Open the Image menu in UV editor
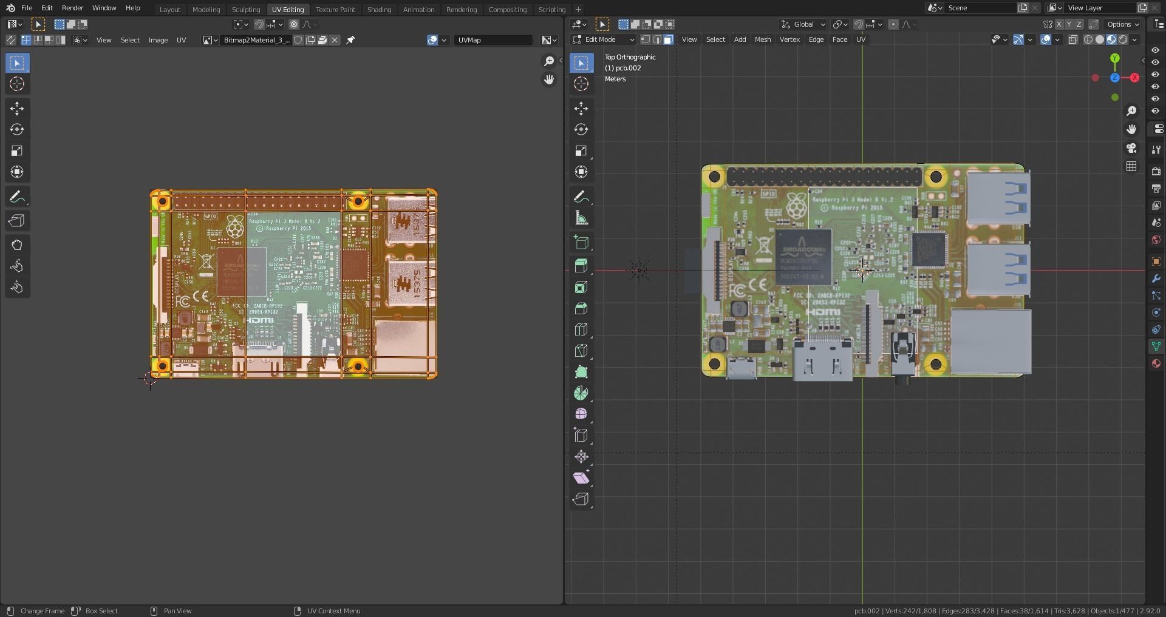 click(x=158, y=40)
